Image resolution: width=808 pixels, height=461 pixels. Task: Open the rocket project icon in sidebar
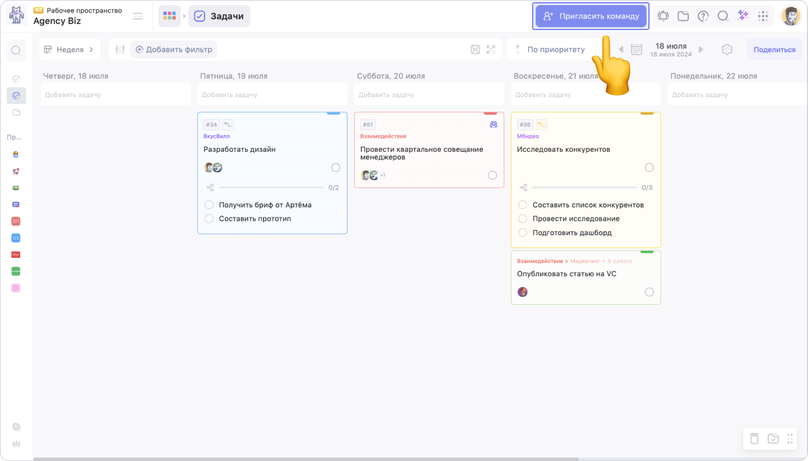pyautogui.click(x=16, y=171)
